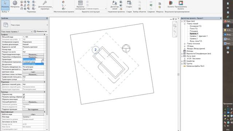This screenshot has height=131, width=233.
Task: Uncheck the Обрезать вид checkbox
Action: click(24, 95)
